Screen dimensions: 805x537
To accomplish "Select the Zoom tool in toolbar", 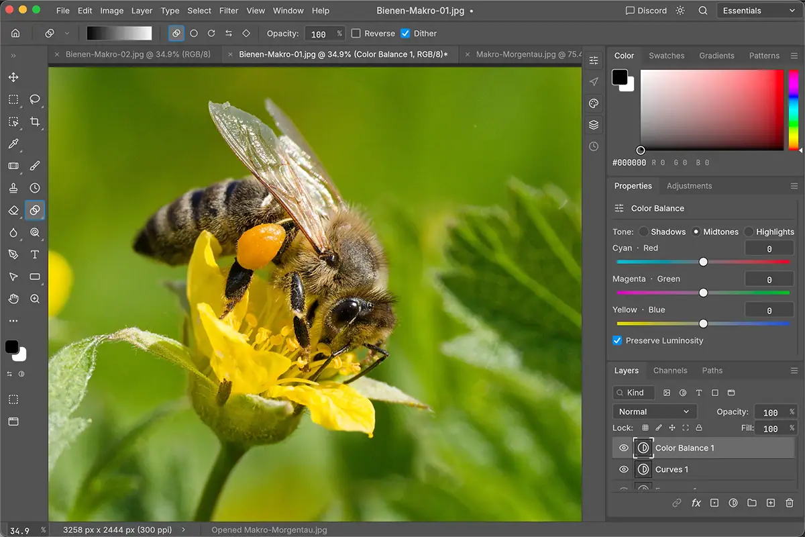I will (x=35, y=299).
